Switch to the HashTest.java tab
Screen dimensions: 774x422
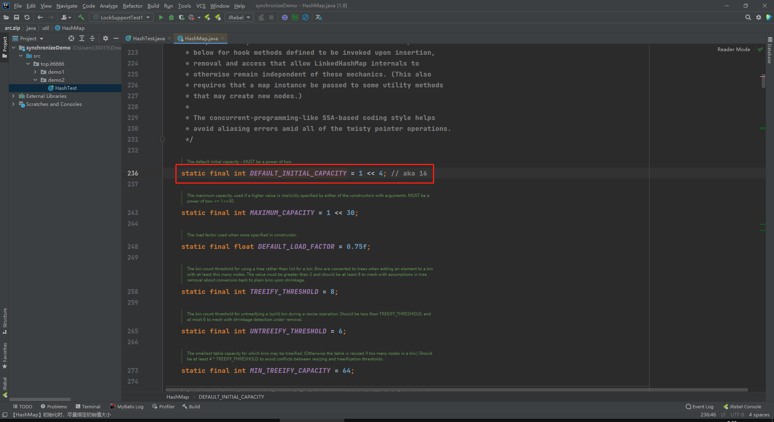click(x=148, y=39)
